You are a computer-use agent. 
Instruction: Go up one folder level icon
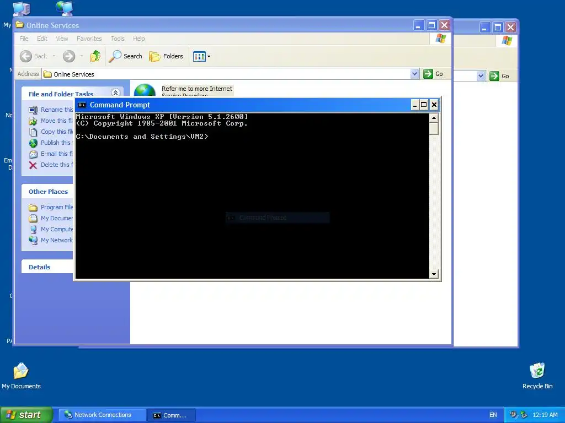[x=95, y=56]
